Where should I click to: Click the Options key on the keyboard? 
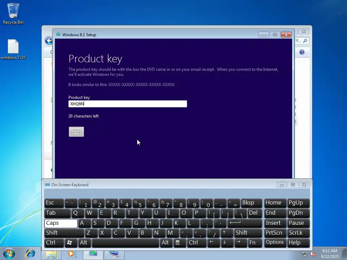(275, 243)
